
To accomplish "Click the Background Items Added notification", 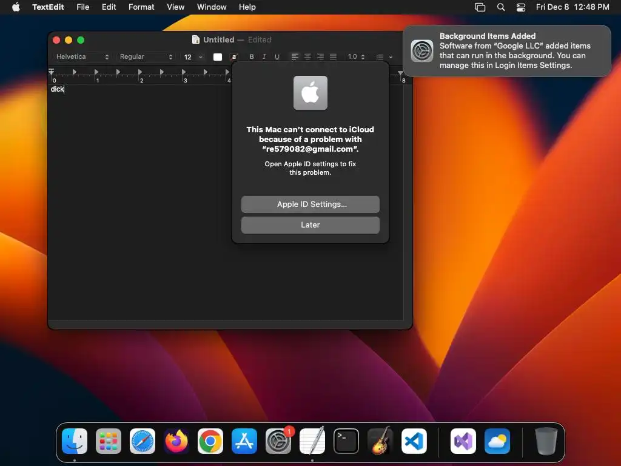I will pos(507,51).
